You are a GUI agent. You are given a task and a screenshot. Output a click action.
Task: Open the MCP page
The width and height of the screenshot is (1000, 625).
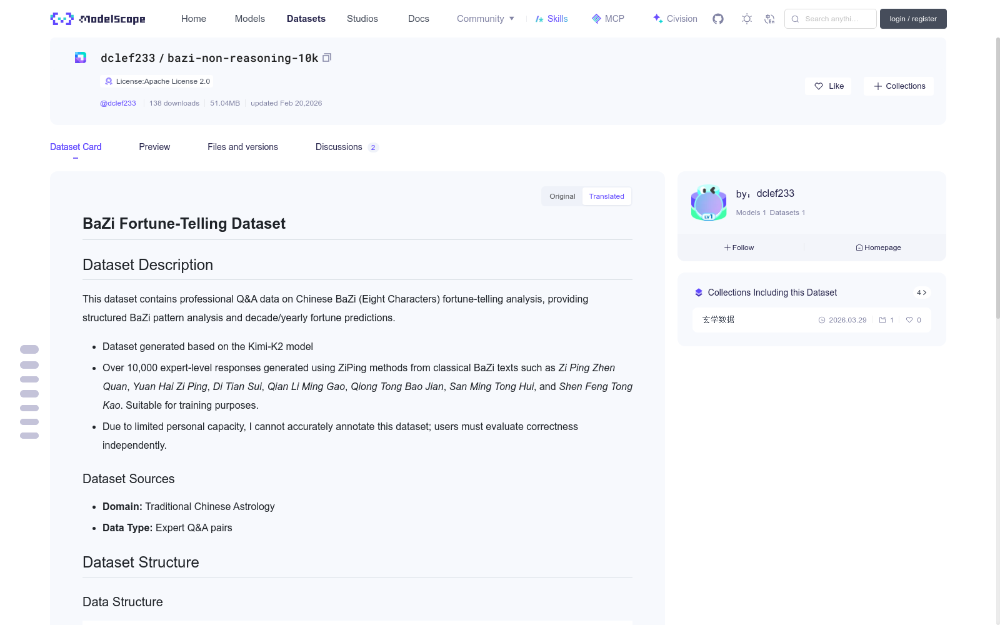coord(607,19)
